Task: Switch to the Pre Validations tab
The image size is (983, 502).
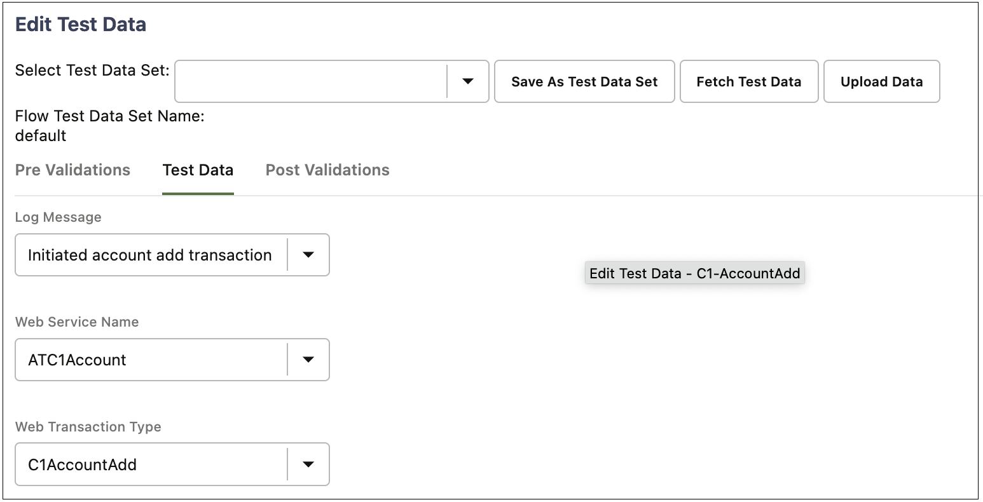Action: pos(72,170)
